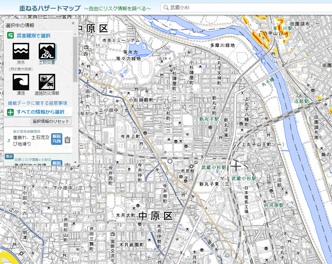This screenshot has width=332, height=264.
Task: Toggle the 表示 visibility badge for 土砂災害 layer
Action: pyautogui.click(x=9, y=157)
